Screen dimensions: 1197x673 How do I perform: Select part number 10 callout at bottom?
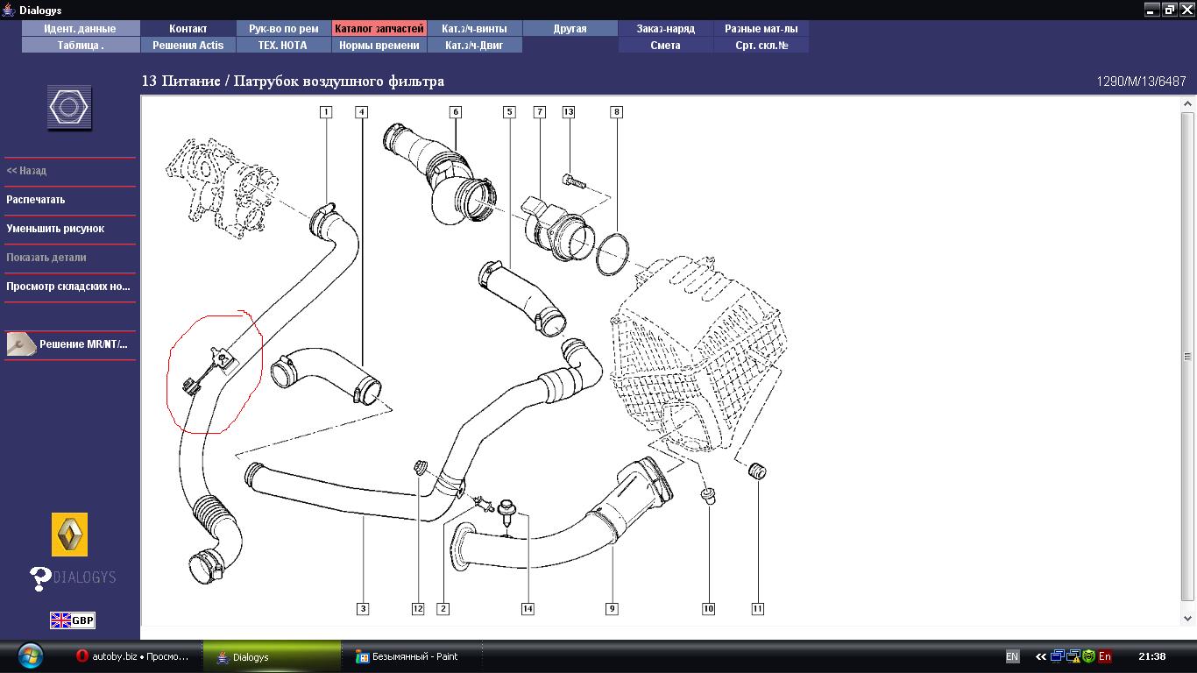(708, 608)
